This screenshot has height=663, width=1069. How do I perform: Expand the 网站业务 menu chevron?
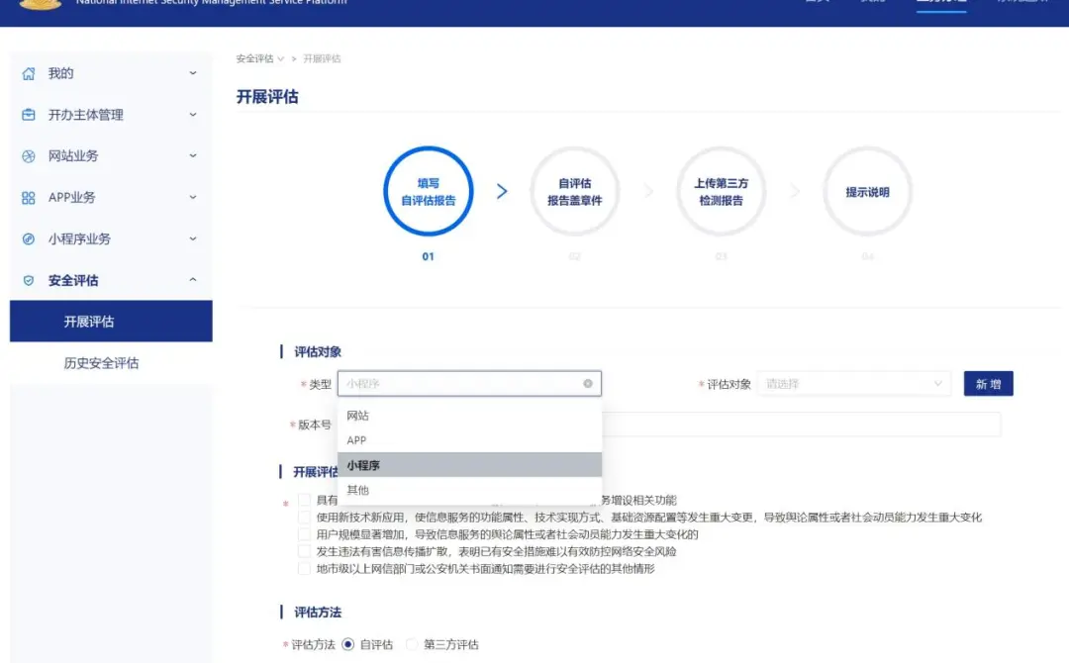pyautogui.click(x=193, y=156)
